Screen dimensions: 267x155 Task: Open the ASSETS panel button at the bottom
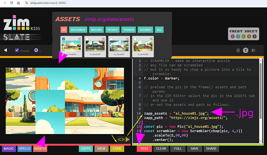(40, 148)
